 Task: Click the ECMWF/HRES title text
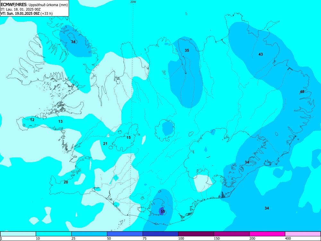[x=13, y=5]
